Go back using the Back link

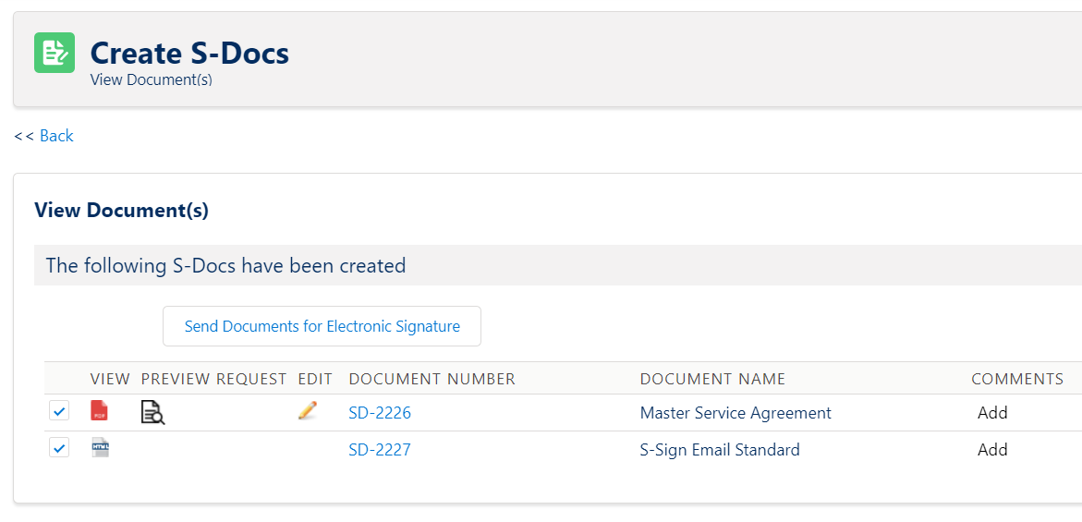pyautogui.click(x=56, y=136)
